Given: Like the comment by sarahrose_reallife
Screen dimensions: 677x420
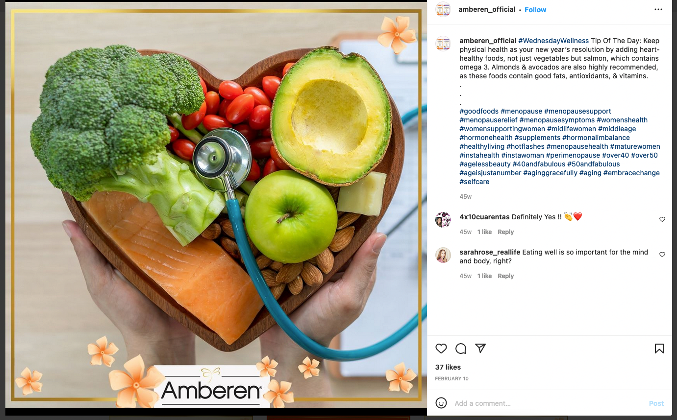Looking at the screenshot, I should coord(662,255).
